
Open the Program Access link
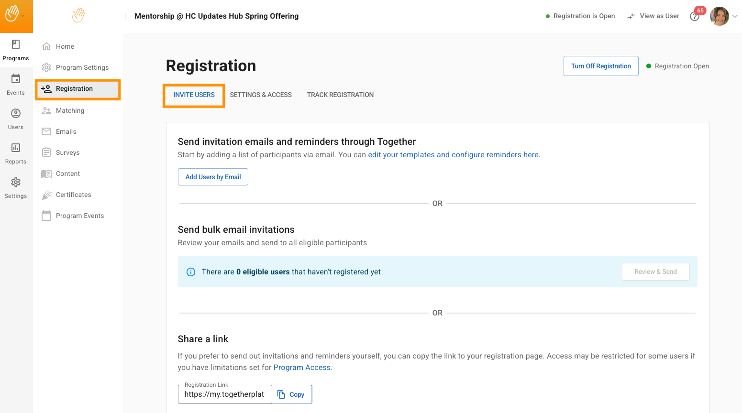tap(302, 368)
